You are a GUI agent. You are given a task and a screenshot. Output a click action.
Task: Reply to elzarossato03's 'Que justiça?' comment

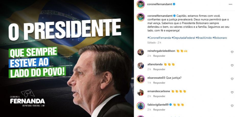[x=159, y=83]
